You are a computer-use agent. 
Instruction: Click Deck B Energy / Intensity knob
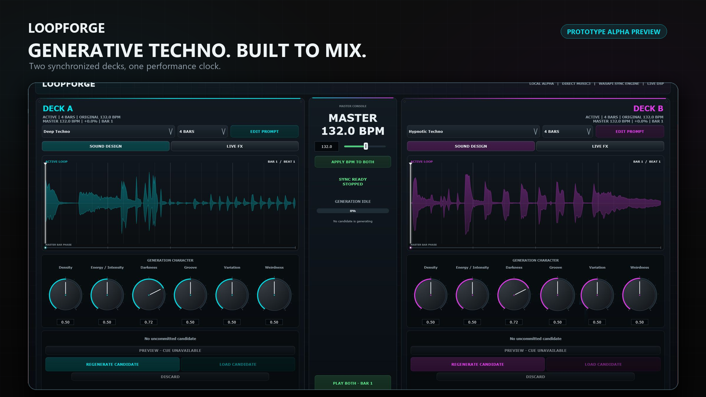tap(472, 295)
